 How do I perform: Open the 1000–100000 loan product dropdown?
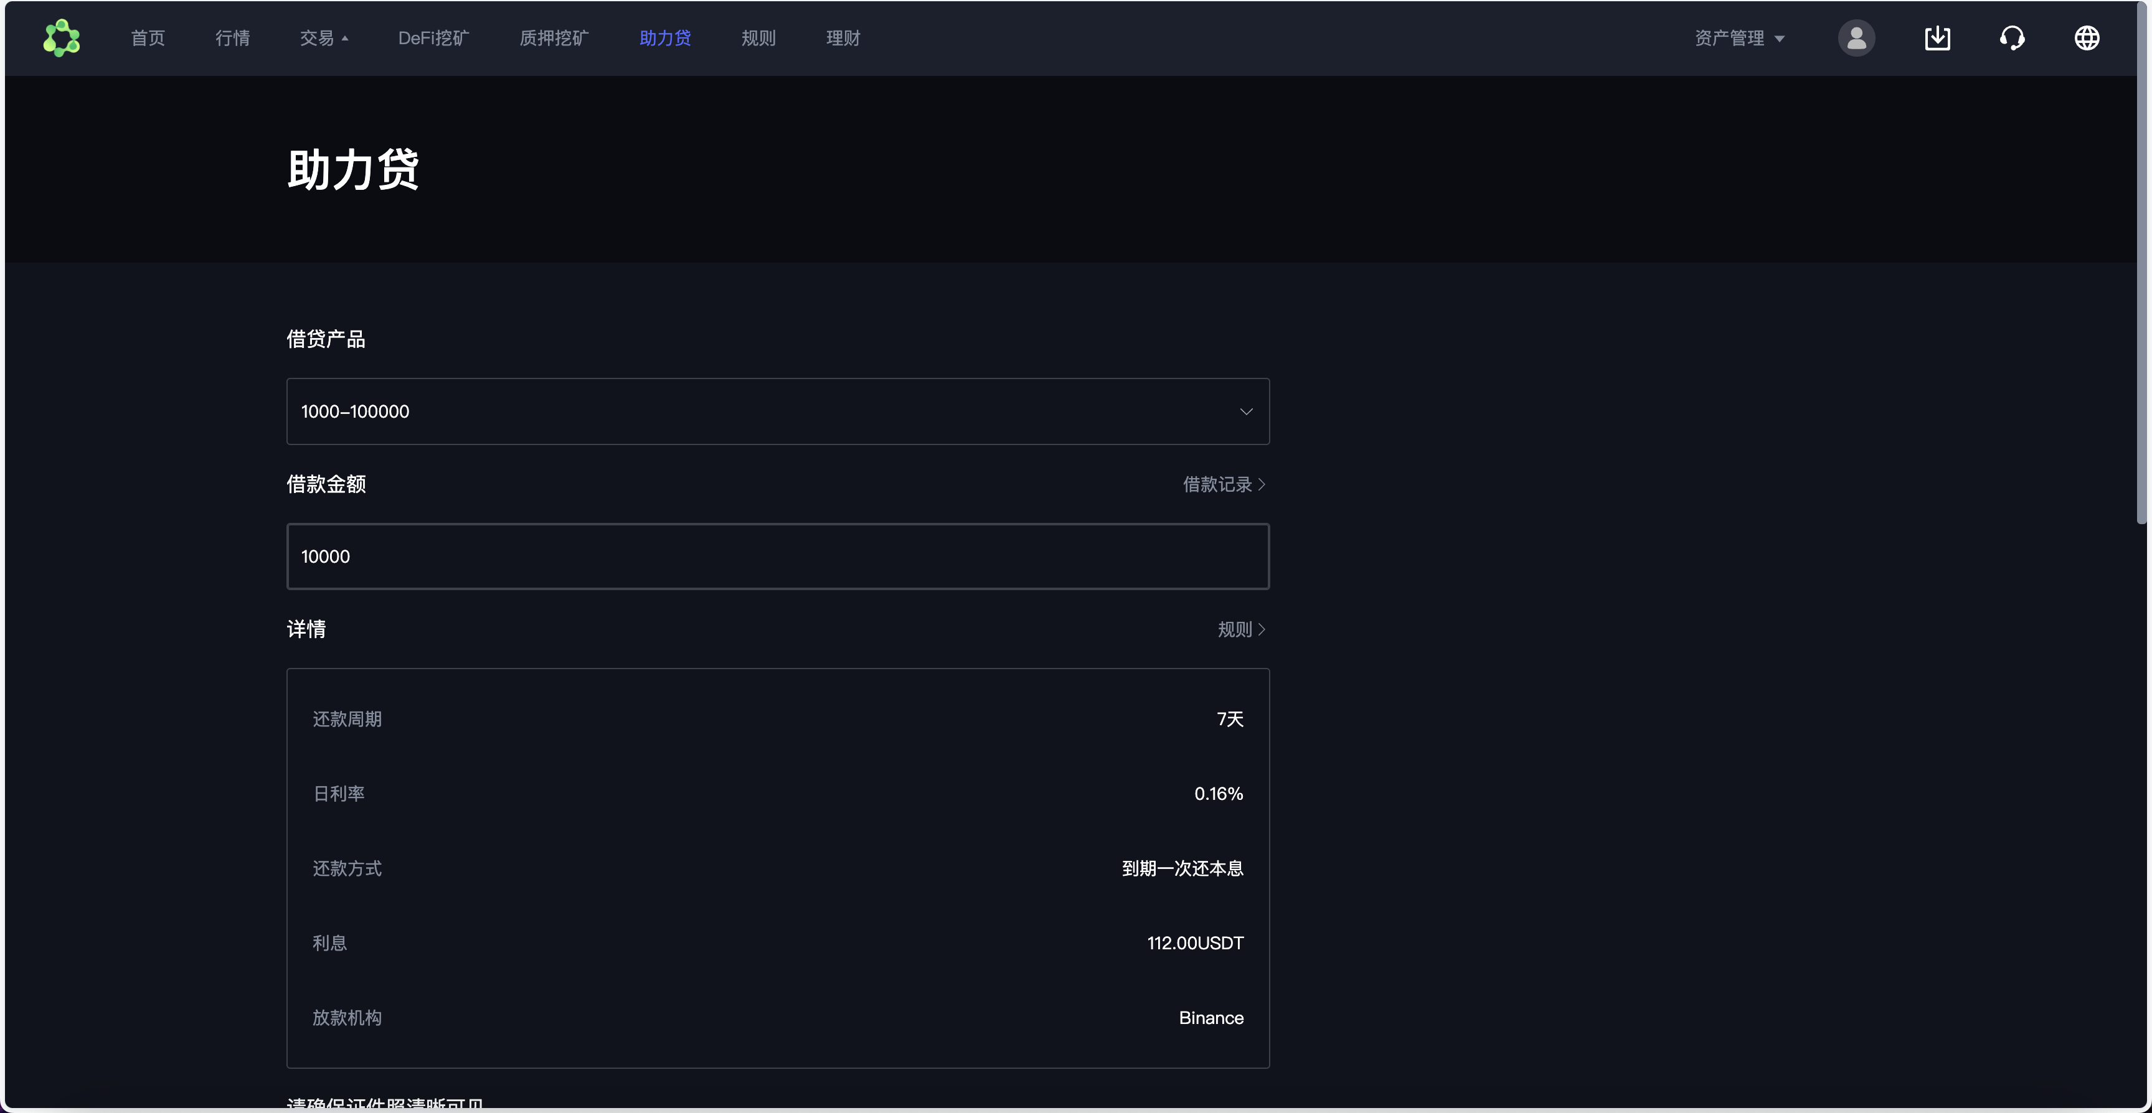[777, 411]
